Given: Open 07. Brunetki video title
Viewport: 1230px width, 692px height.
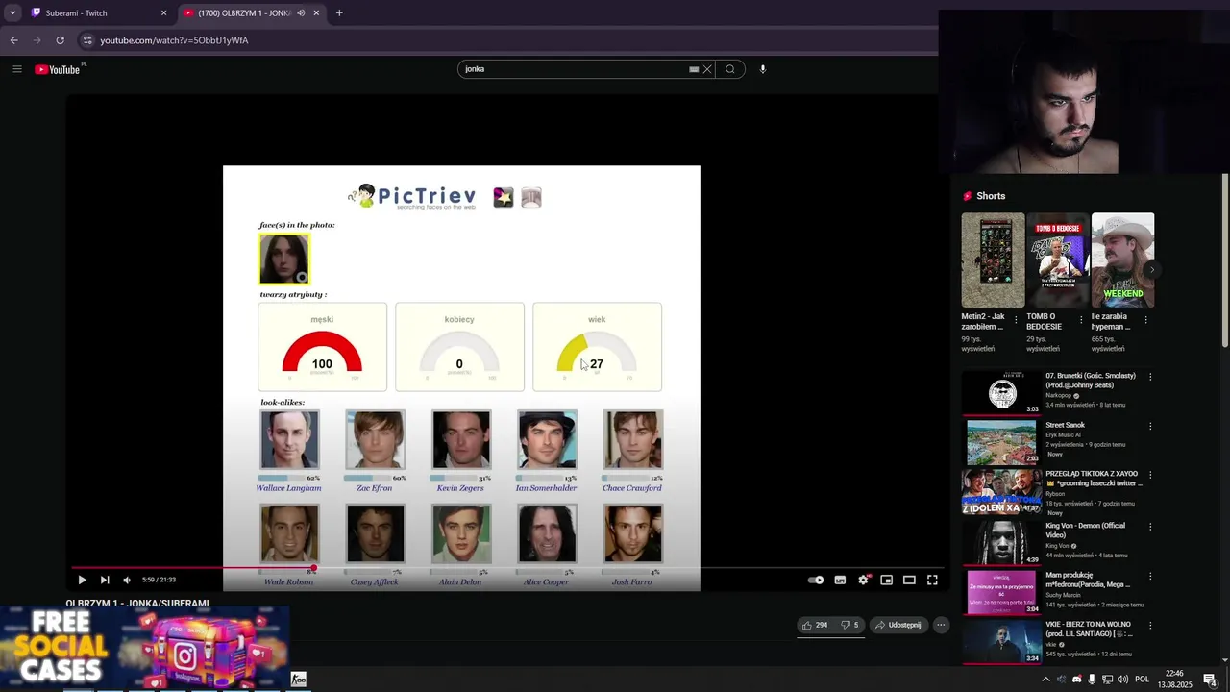Looking at the screenshot, I should (1091, 380).
